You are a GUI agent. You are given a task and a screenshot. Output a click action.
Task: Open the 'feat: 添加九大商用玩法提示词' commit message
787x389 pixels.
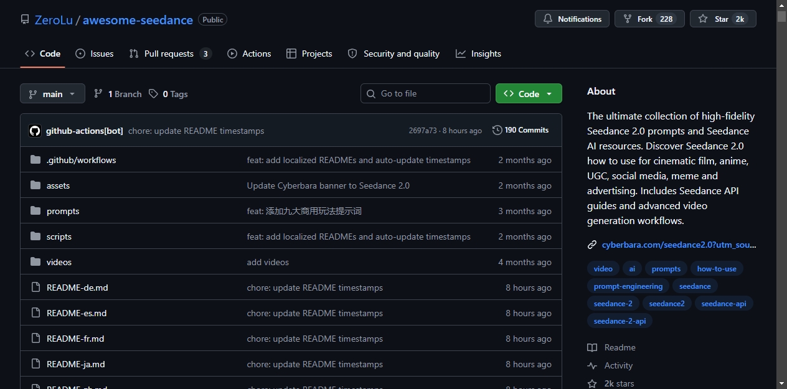tap(304, 211)
